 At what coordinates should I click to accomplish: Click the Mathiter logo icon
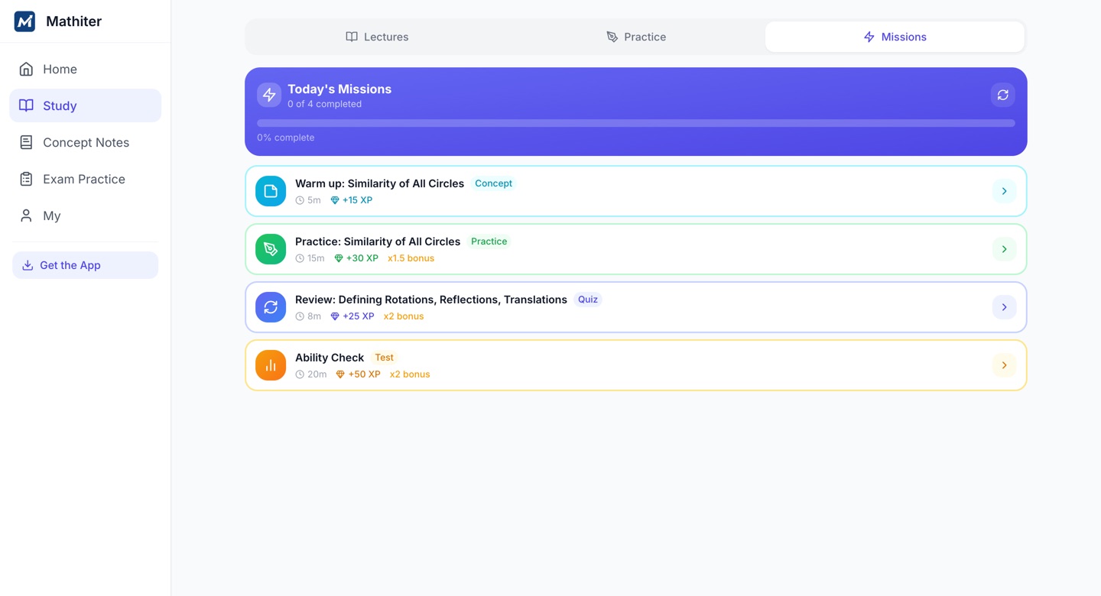[24, 21]
